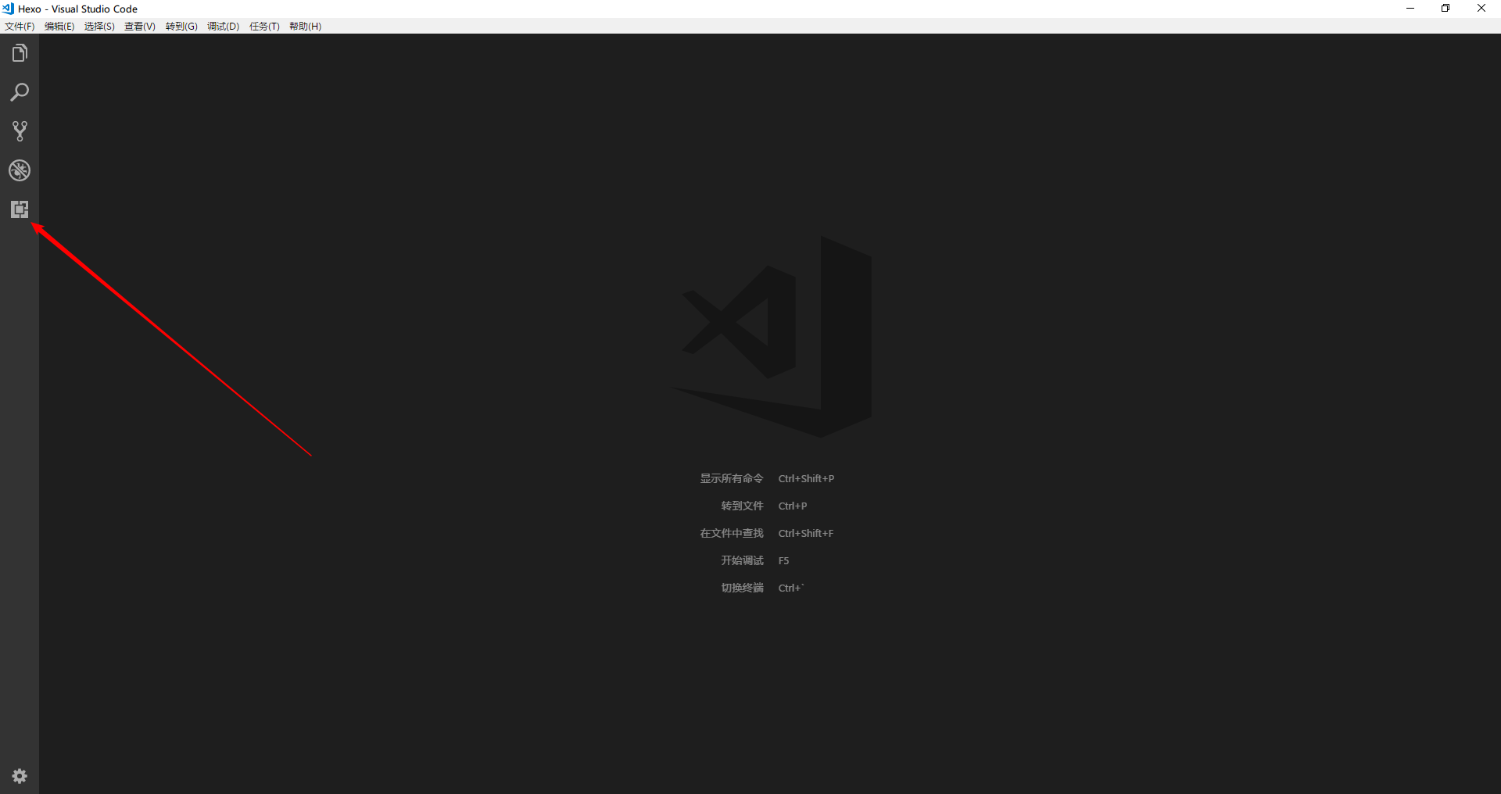Open the 编辑(E) menu
Viewport: 1501px width, 794px height.
tap(59, 27)
